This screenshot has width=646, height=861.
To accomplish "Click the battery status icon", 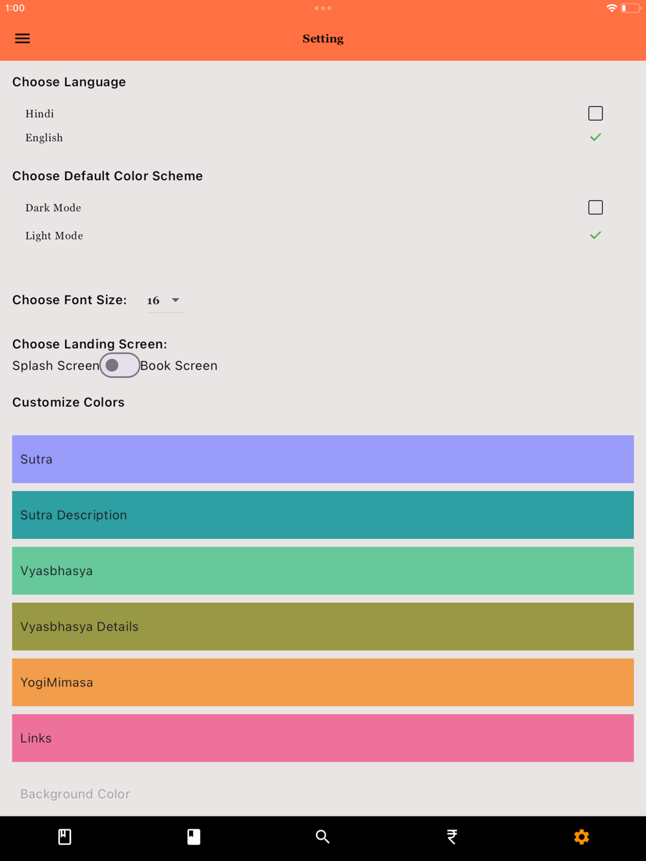I will tap(630, 8).
